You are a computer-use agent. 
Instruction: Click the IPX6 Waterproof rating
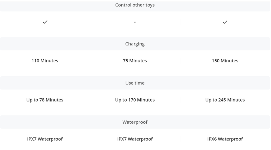[x=225, y=139]
